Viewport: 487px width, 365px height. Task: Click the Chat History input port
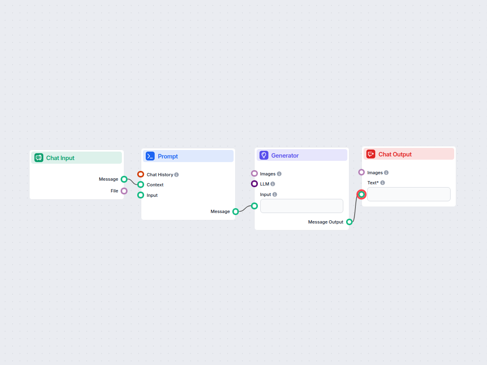point(140,174)
